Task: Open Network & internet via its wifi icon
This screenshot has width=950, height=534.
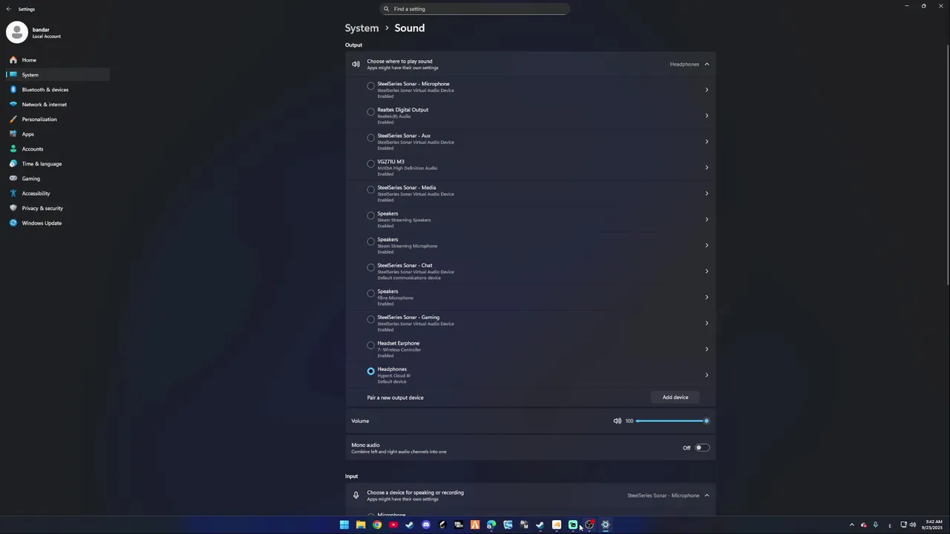Action: tap(13, 105)
